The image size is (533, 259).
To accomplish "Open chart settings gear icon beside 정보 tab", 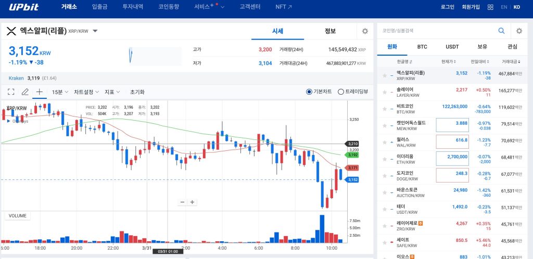I will pyautogui.click(x=365, y=31).
